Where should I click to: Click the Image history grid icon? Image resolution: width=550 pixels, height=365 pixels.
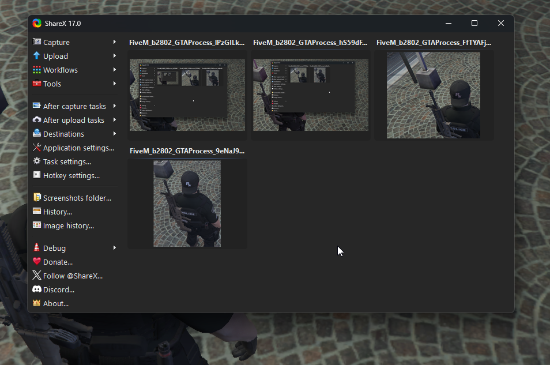coord(37,225)
